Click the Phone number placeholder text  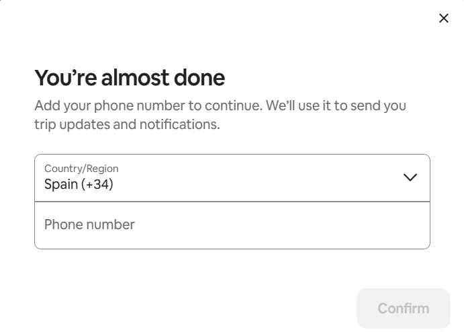click(89, 224)
